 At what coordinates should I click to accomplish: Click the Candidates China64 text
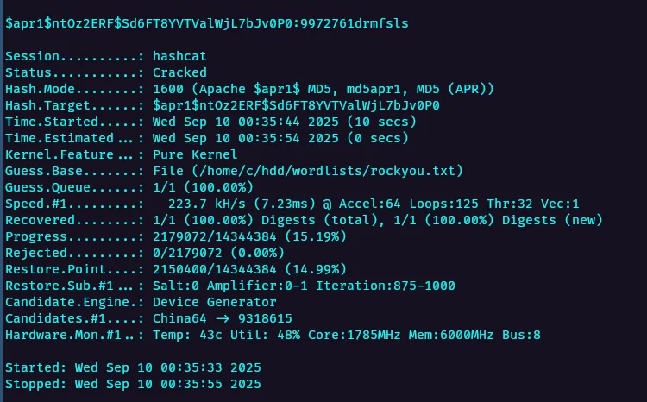[179, 318]
